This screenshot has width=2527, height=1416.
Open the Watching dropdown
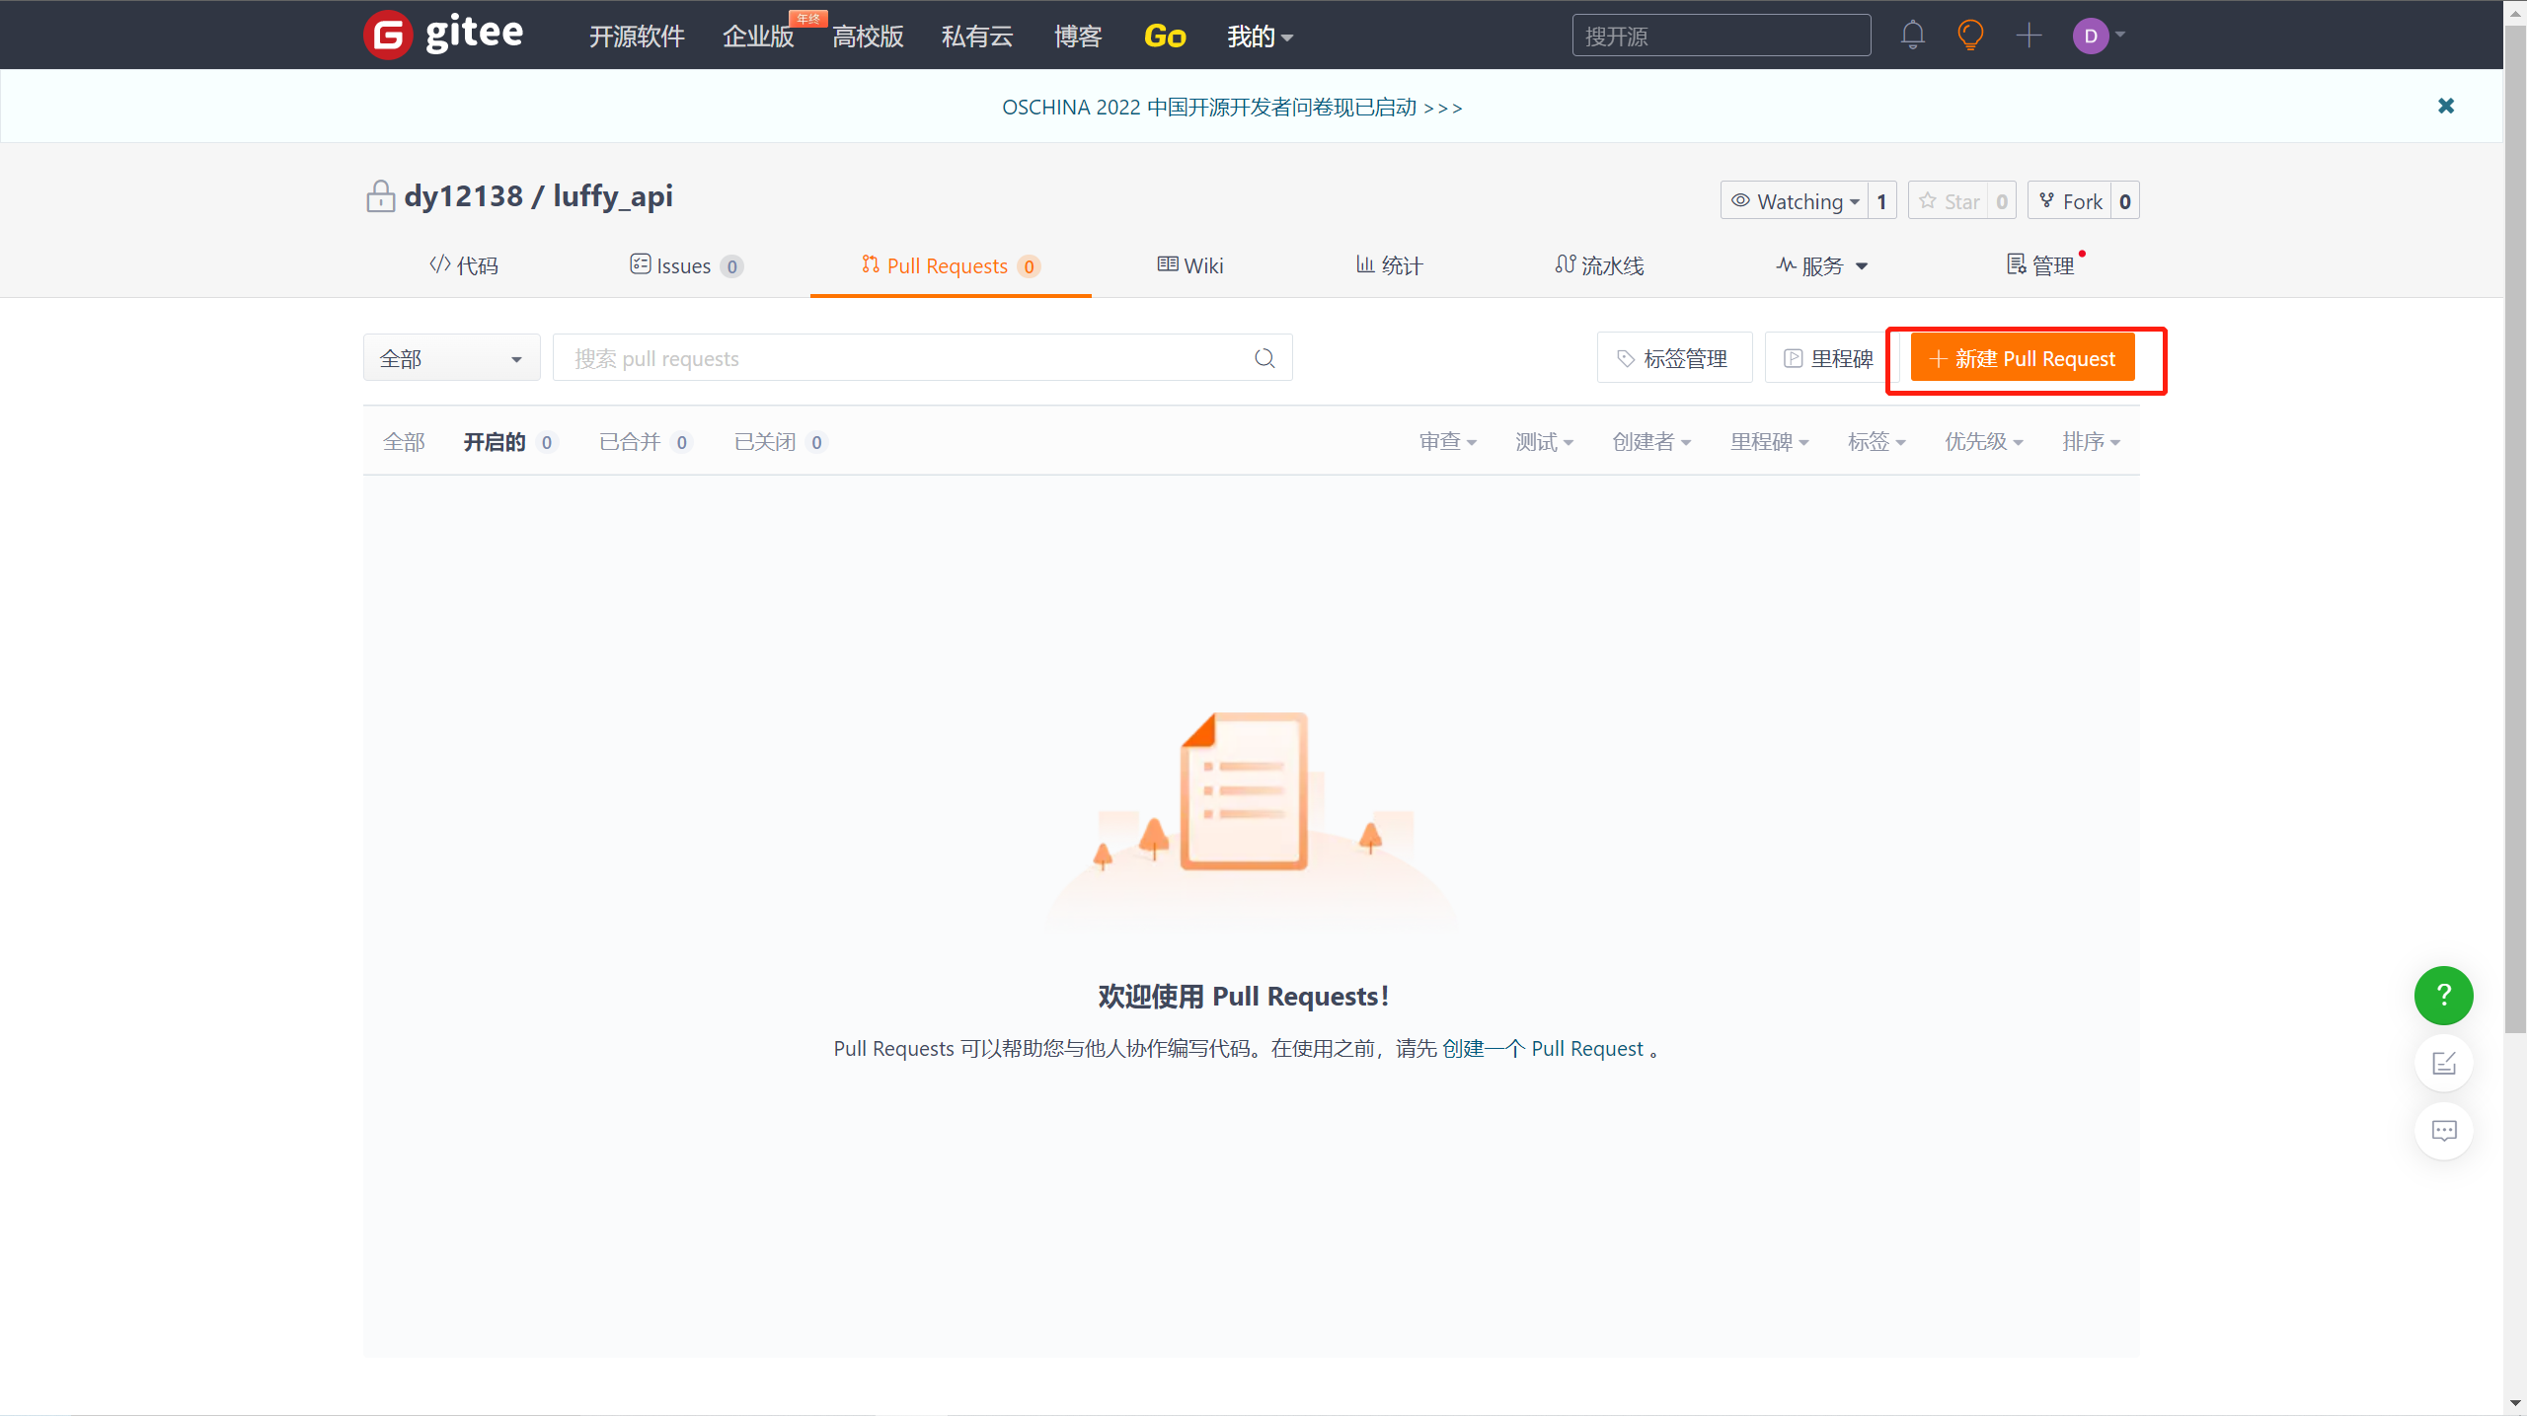point(1795,201)
